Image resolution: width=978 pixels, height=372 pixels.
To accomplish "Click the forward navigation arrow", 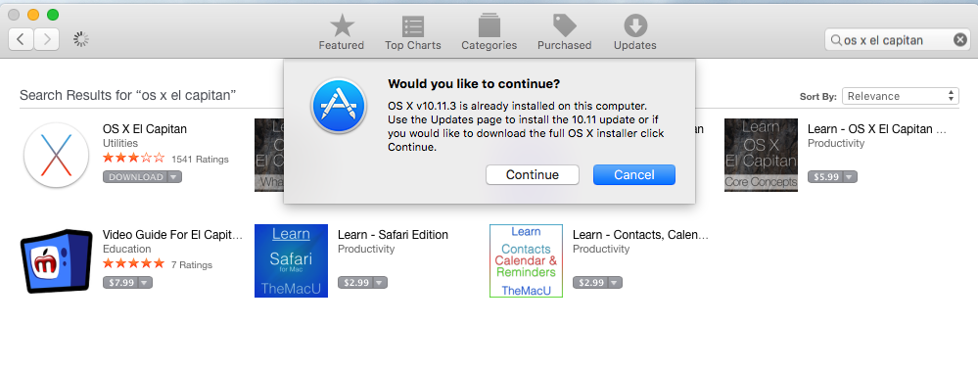I will click(x=47, y=39).
